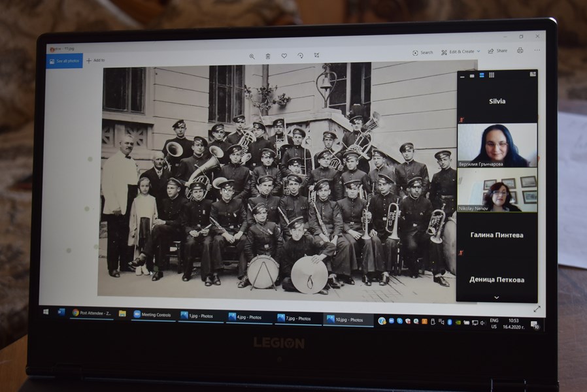Click the zoom magnifier icon in Photos toolbar
Screen dimensions: 587x392
click(252, 56)
